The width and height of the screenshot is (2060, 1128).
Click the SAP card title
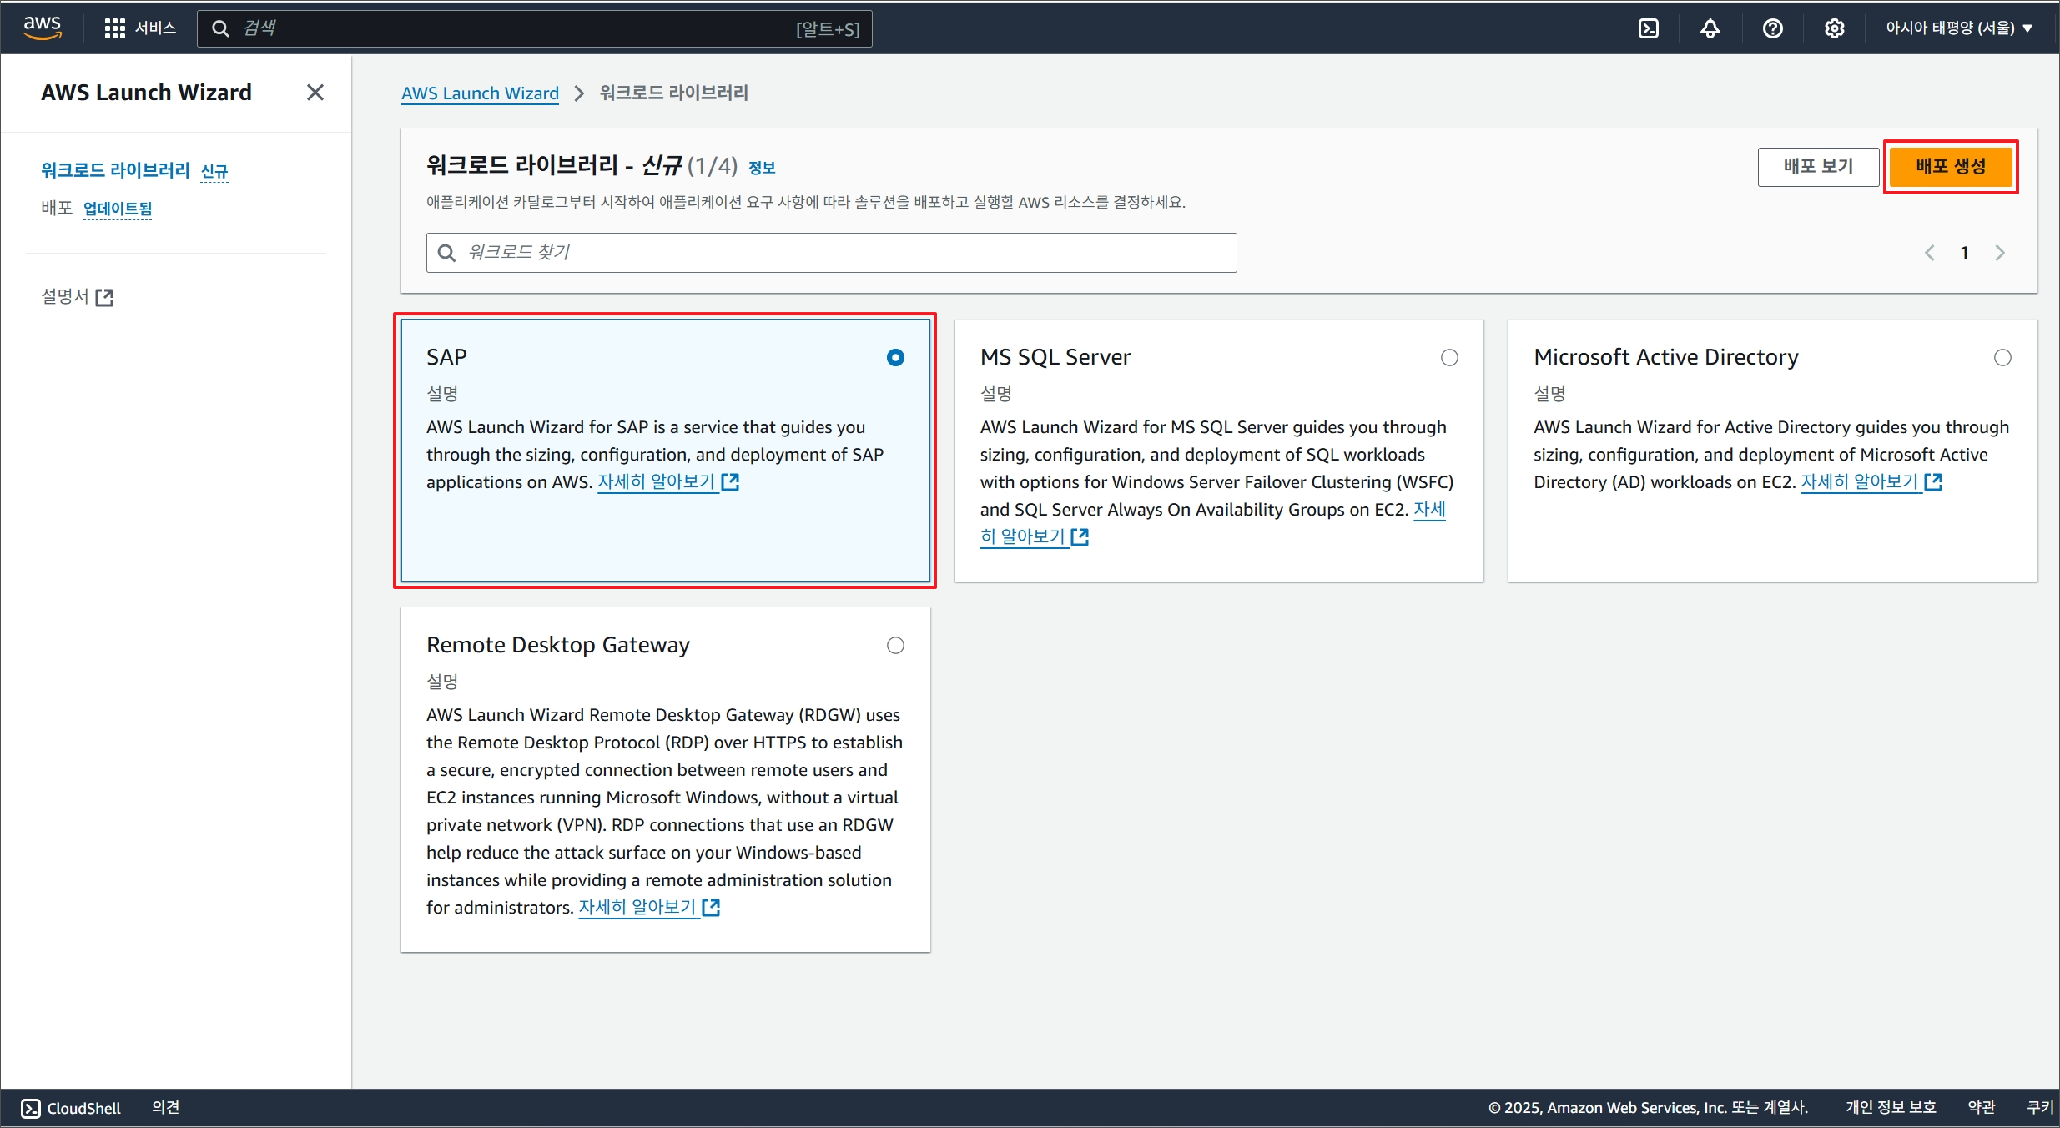pos(446,357)
